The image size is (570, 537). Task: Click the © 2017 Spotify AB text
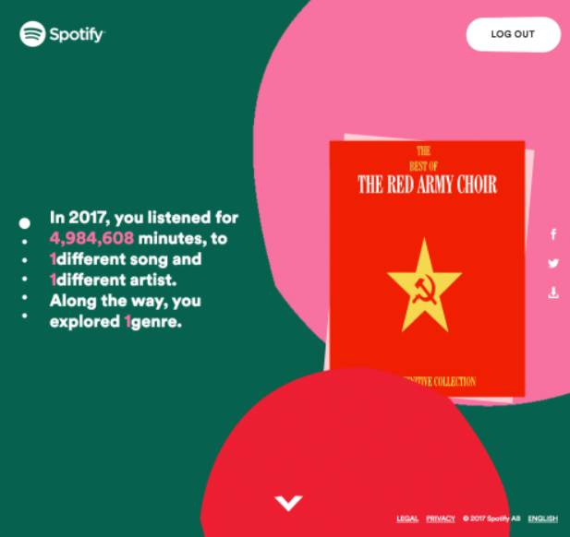click(491, 519)
